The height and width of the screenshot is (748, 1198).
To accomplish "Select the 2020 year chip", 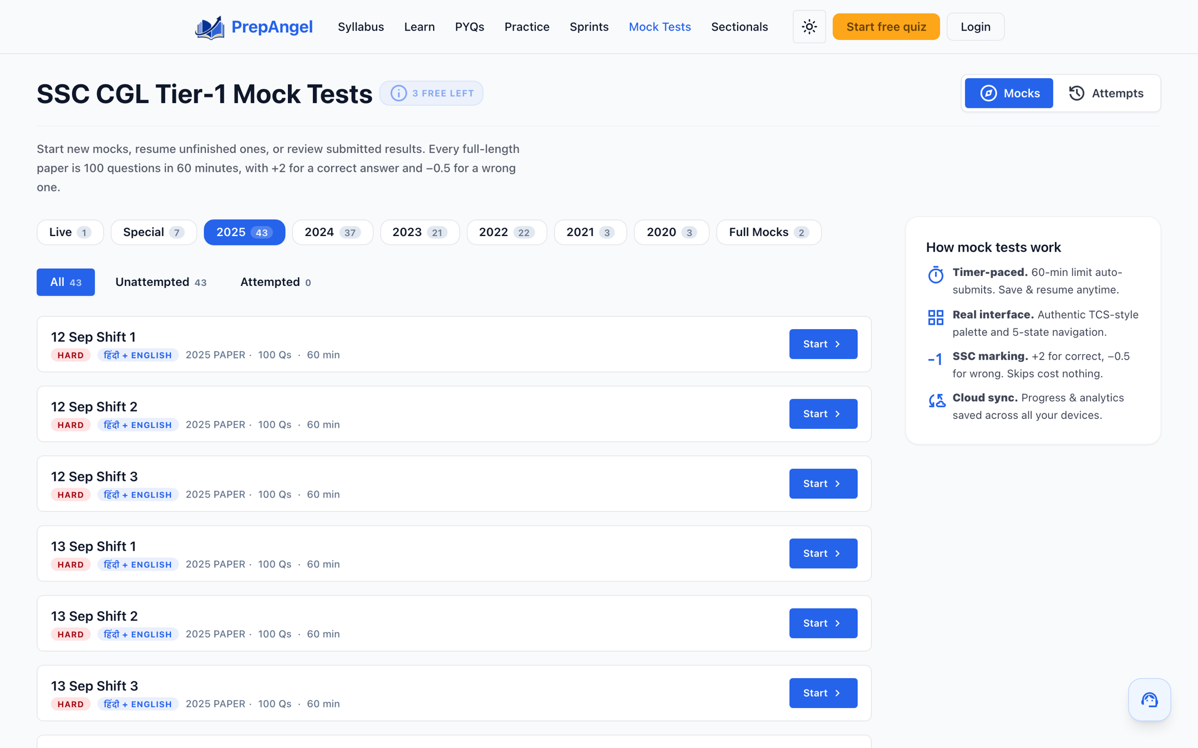I will point(672,232).
